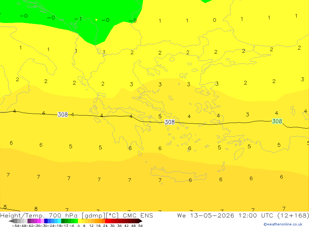Click the "Height/Temp." title text
The height and width of the screenshot is (227, 309).
pyautogui.click(x=23, y=216)
